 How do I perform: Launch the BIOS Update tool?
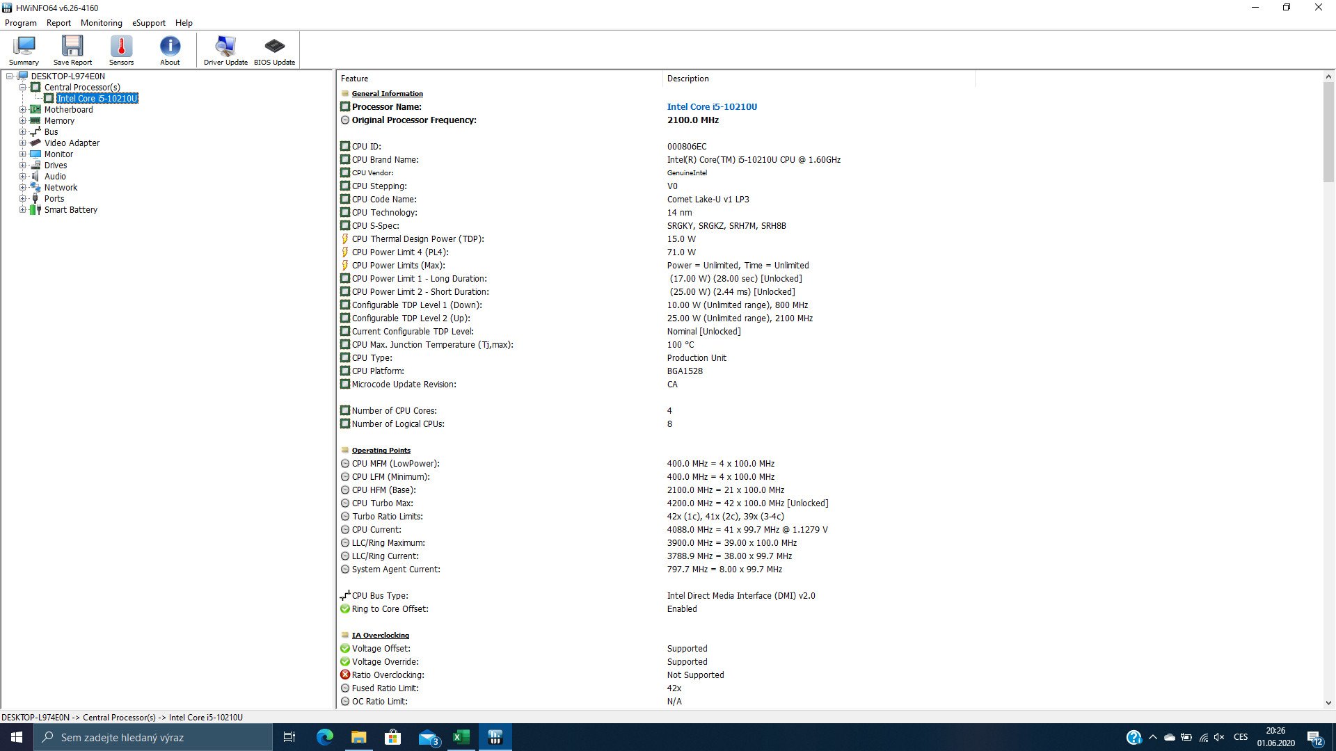274,50
